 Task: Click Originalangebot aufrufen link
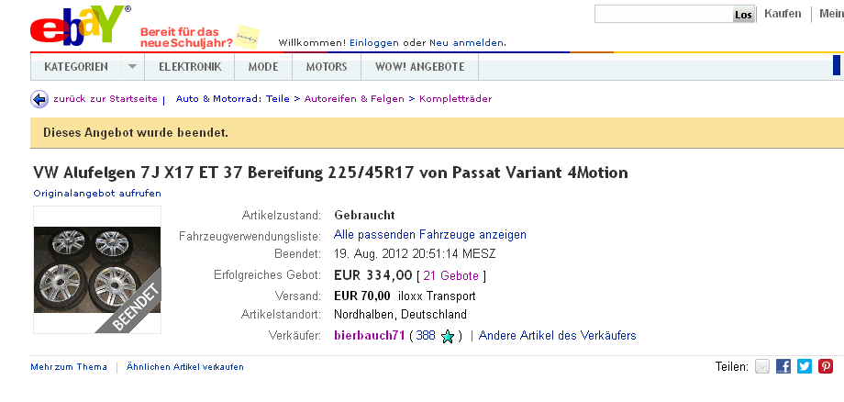click(97, 193)
